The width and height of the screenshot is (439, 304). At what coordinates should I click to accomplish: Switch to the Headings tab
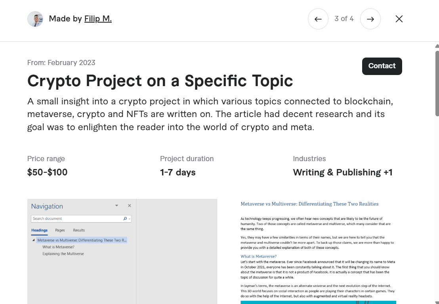[39, 230]
